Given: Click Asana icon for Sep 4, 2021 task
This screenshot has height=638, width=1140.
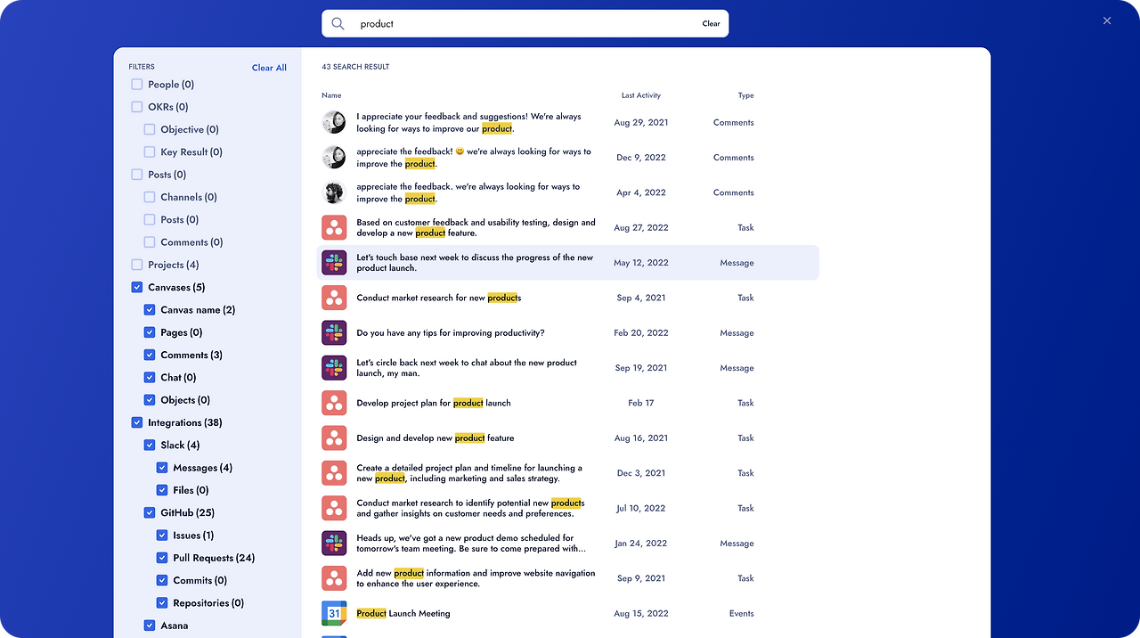Looking at the screenshot, I should (x=334, y=298).
